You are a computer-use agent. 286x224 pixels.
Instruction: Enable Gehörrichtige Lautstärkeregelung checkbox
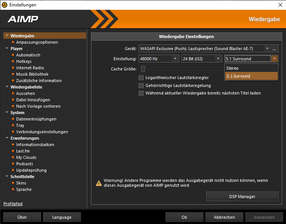[x=141, y=85]
